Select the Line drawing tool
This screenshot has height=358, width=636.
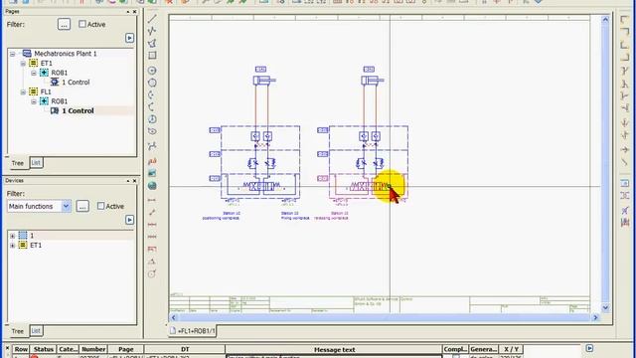pyautogui.click(x=152, y=19)
